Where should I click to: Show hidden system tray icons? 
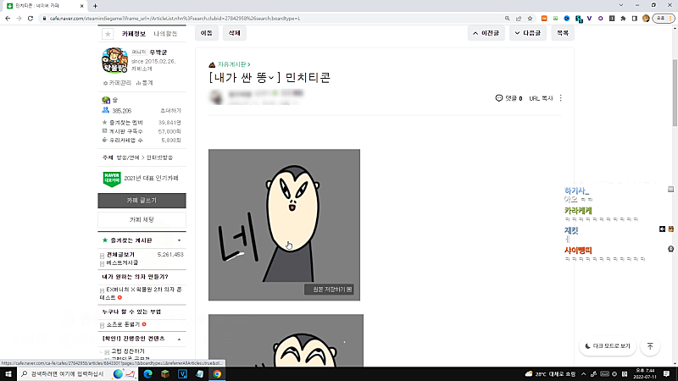point(583,374)
